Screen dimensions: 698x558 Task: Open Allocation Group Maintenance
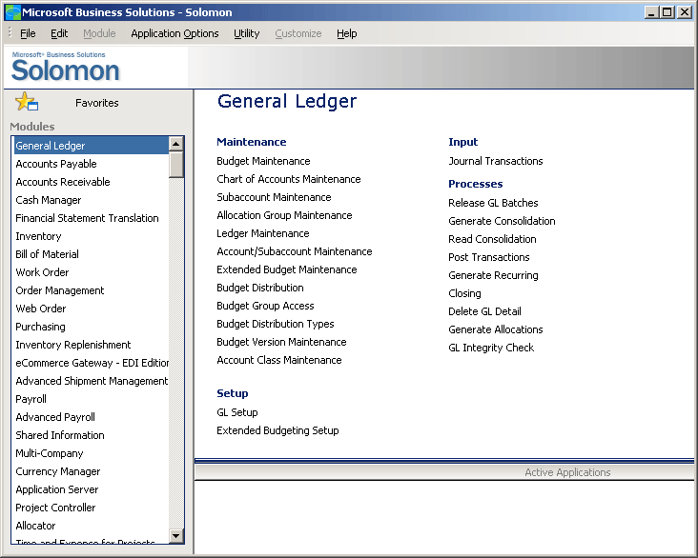(x=284, y=215)
